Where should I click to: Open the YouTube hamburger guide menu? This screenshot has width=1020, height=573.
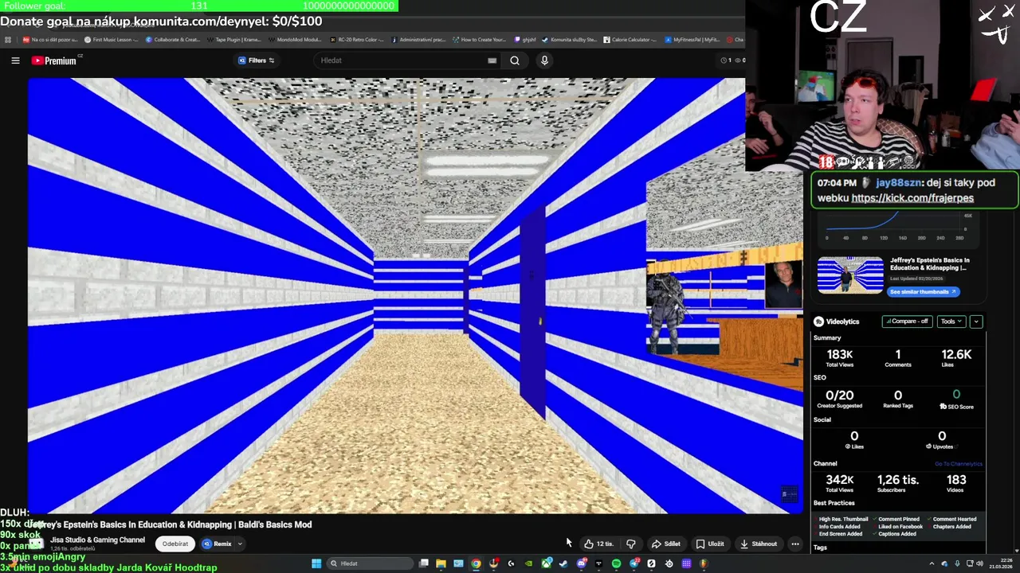15,60
